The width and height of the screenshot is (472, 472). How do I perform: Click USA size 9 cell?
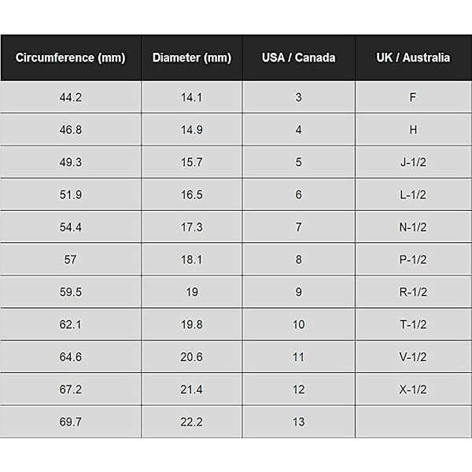(299, 292)
